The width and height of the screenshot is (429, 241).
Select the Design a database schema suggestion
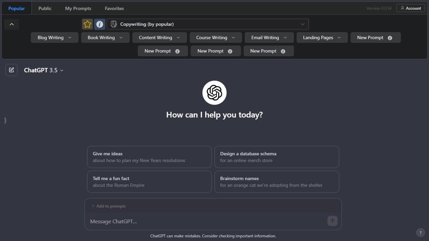point(277,157)
